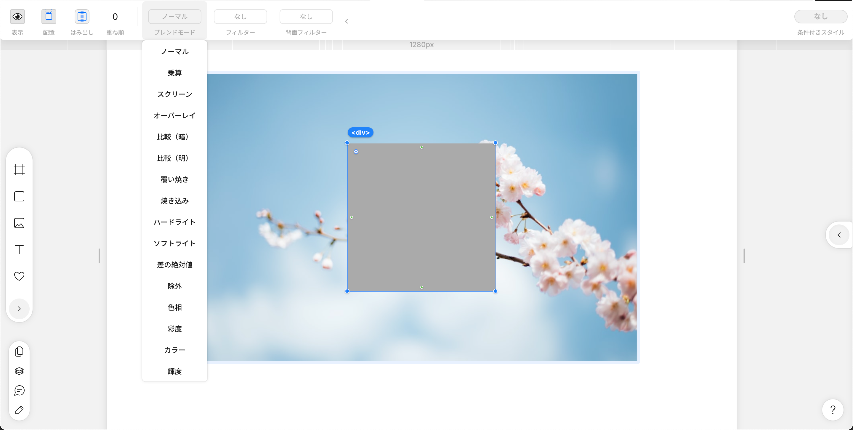853x430 pixels.
Task: Open the comments speech bubble icon
Action: 19,391
